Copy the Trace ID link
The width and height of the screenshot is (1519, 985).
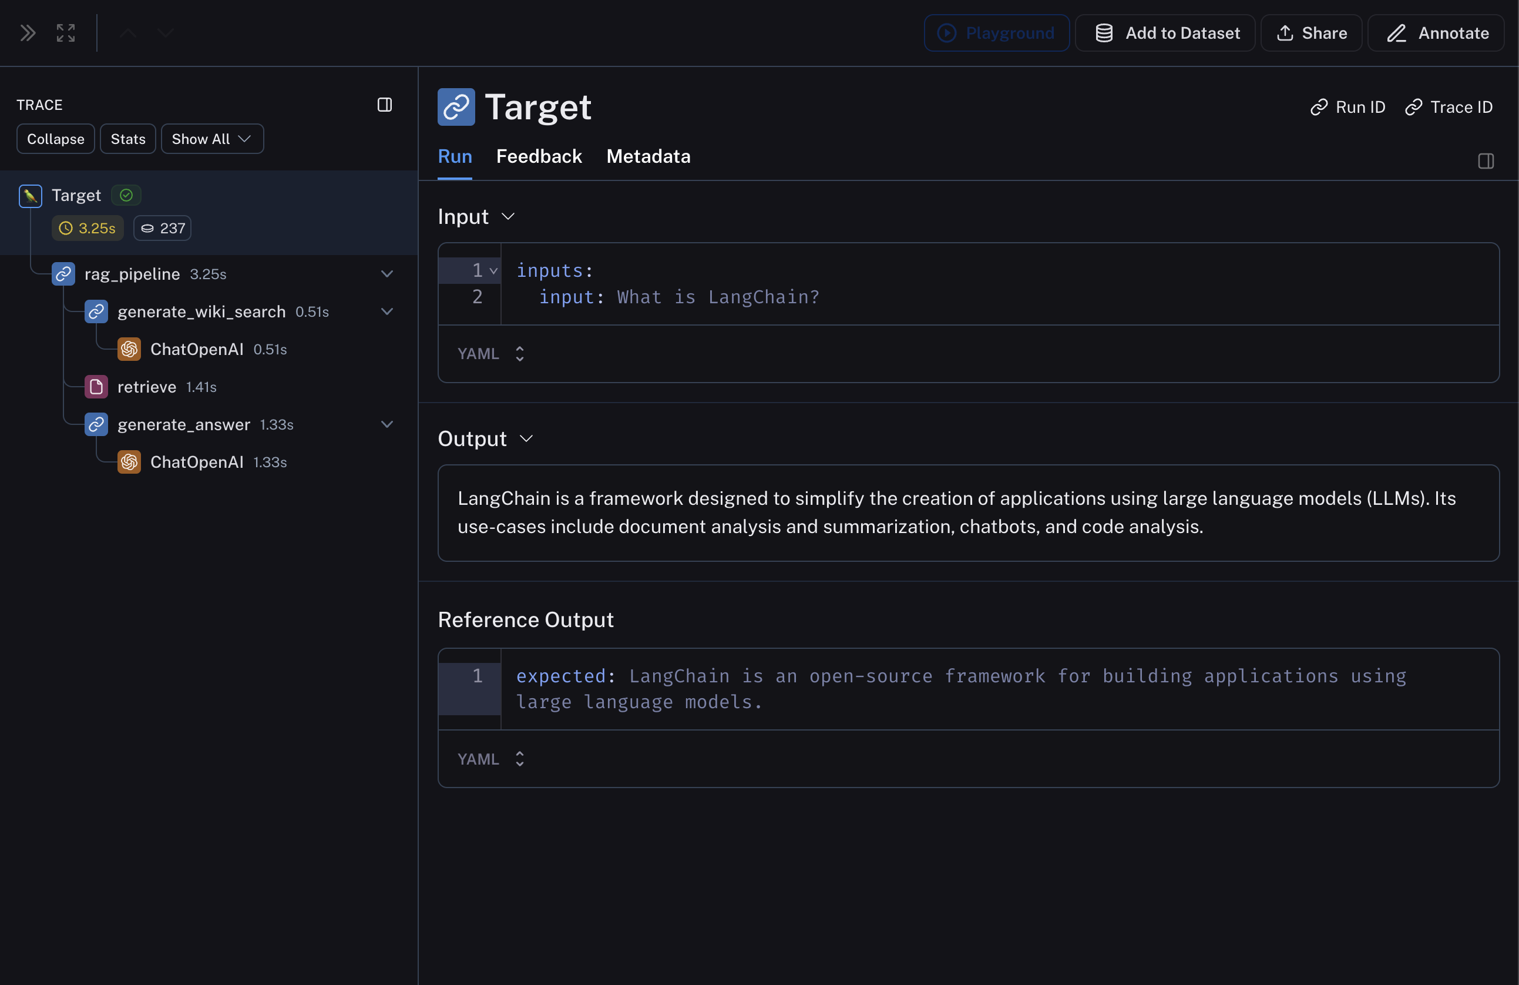[1448, 108]
